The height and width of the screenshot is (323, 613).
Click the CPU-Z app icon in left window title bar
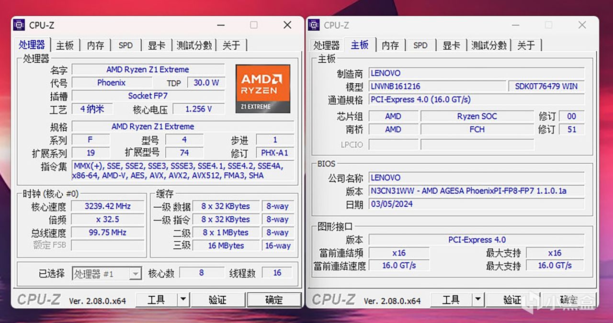[x=19, y=25]
